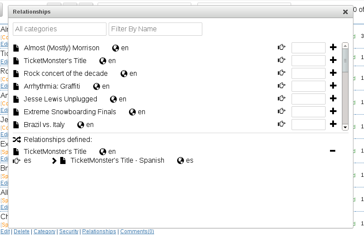Add relationship for TicketMonster's Title plus icon

click(x=333, y=60)
